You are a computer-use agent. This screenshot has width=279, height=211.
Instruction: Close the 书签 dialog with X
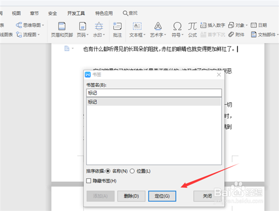click(219, 74)
